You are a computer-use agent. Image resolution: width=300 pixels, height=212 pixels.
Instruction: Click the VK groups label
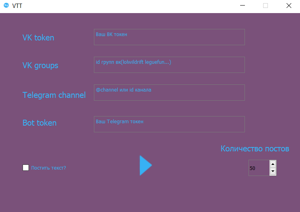[x=40, y=66]
